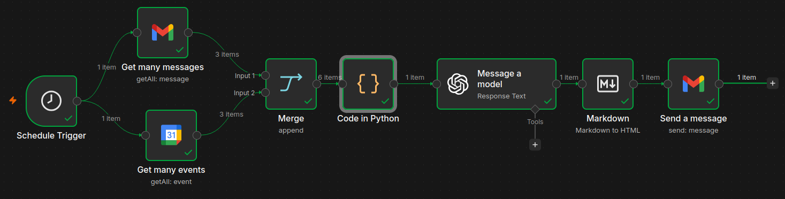
Task: Add a tool under Message a model
Action: (x=535, y=144)
